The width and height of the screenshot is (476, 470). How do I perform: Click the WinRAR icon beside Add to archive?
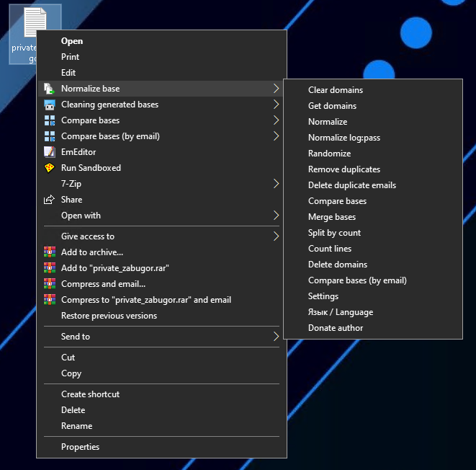49,252
